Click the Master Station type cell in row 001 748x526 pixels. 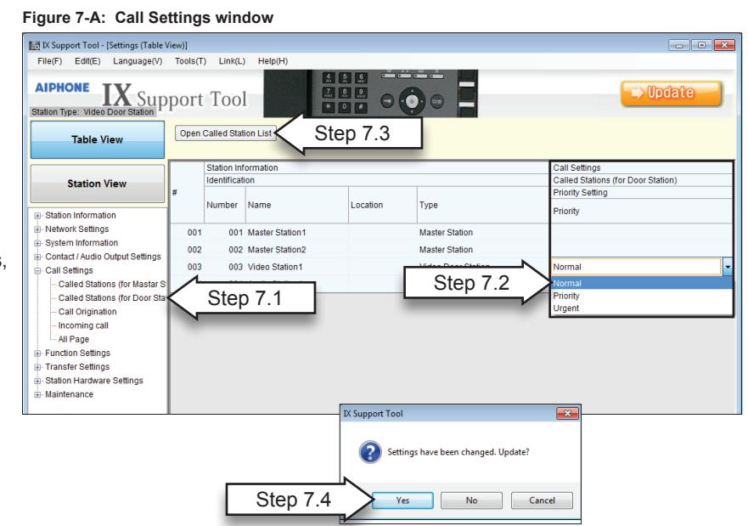click(483, 233)
